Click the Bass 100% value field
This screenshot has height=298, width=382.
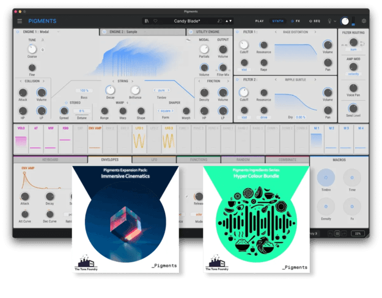(84, 90)
